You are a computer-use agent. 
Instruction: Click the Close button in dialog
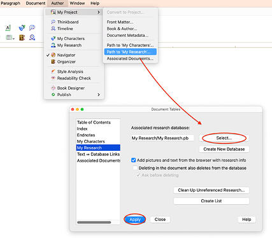click(160, 220)
